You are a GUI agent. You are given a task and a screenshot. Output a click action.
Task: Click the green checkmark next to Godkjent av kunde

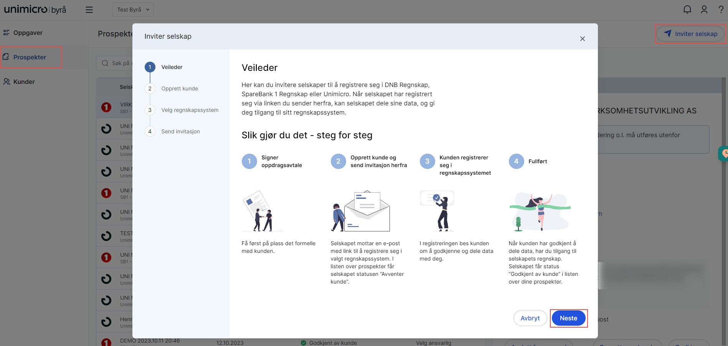[303, 343]
